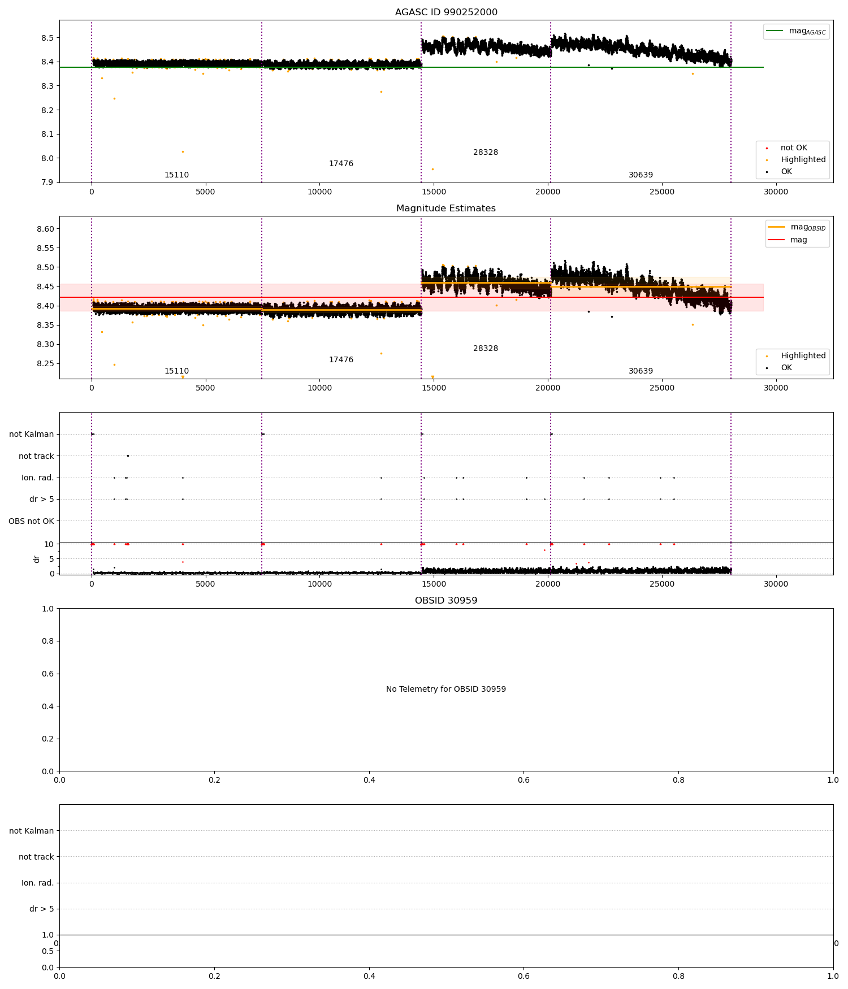Click the 7.9 y-axis tick label
This screenshot has height=989, width=848.
pos(47,183)
